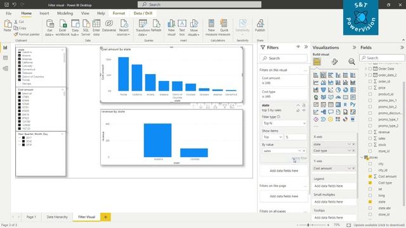Open Format visual pane icon
This screenshot has height=228, width=406.
334,61
